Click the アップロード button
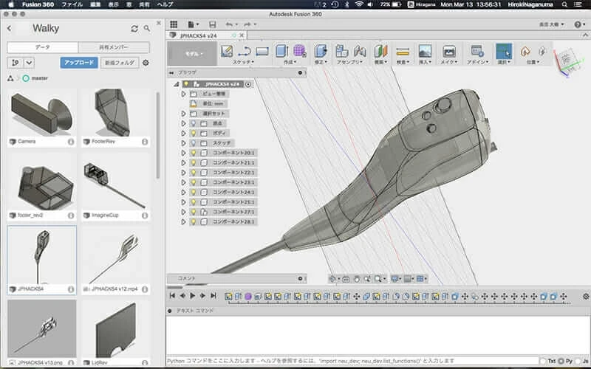Image resolution: width=591 pixels, height=369 pixels. pyautogui.click(x=78, y=63)
